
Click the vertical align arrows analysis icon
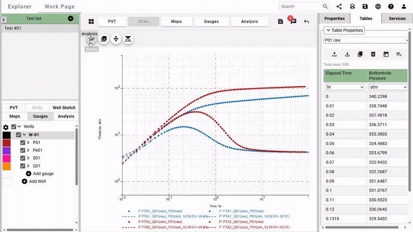[x=116, y=39]
